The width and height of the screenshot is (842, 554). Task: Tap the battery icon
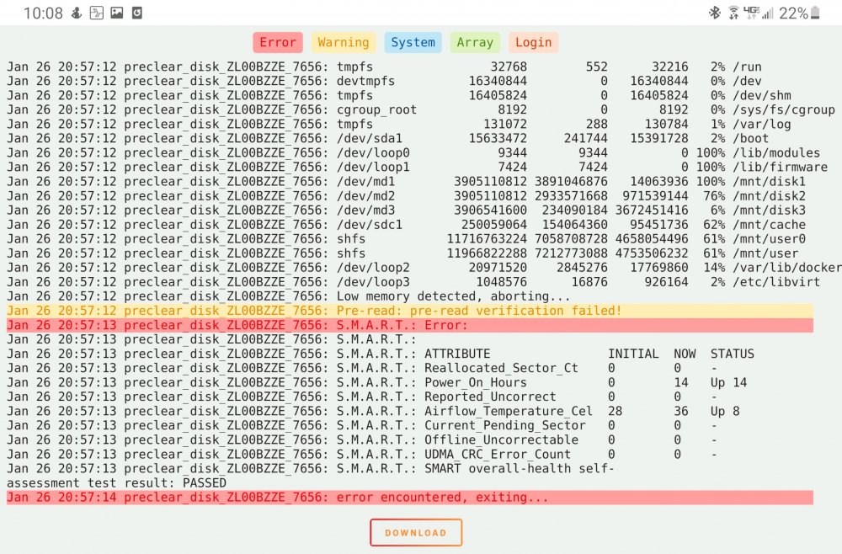click(815, 13)
